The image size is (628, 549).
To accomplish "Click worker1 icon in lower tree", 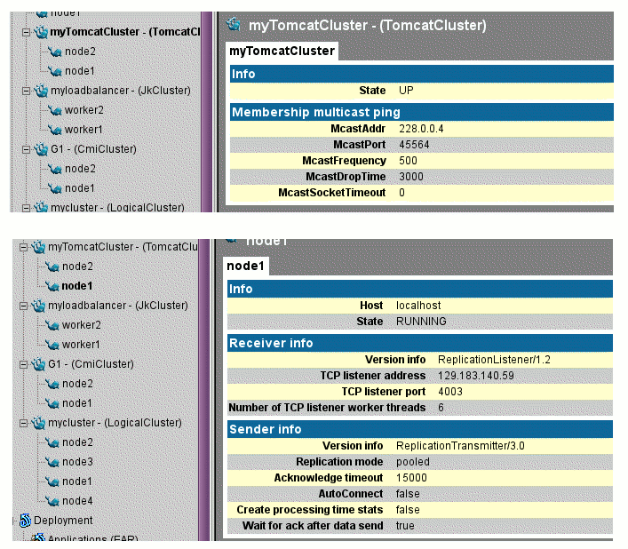I will pyautogui.click(x=52, y=345).
